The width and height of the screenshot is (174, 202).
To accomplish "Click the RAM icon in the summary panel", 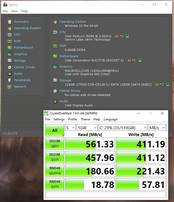I will (x=55, y=46).
